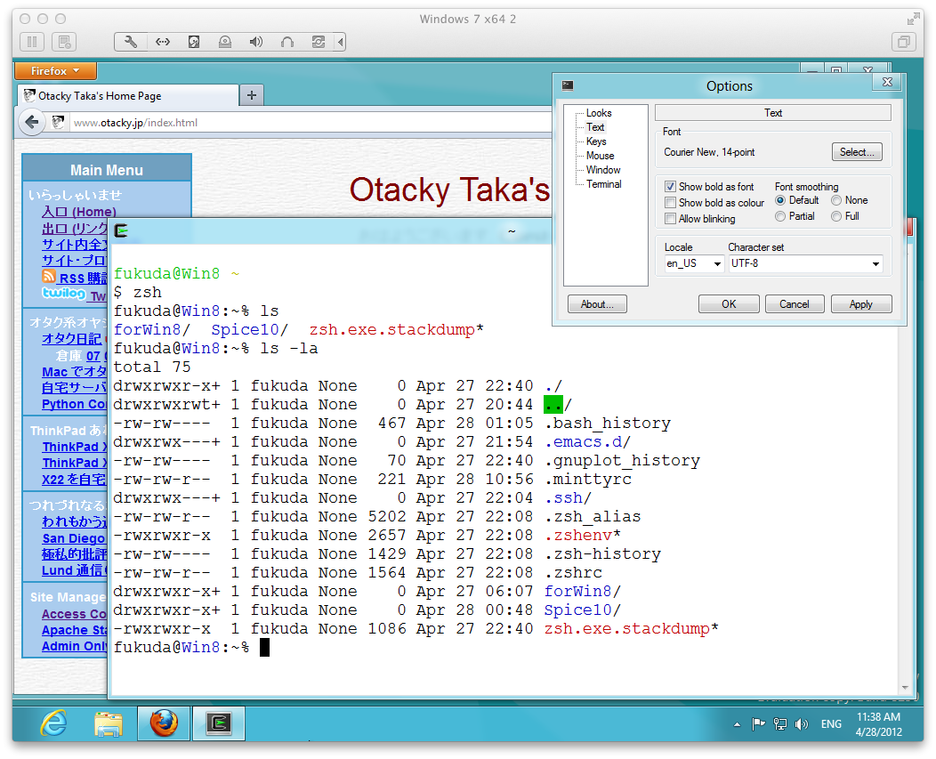Viewport: 936px width, 759px height.
Task: Open Action Center flag in system tray
Action: pos(758,724)
